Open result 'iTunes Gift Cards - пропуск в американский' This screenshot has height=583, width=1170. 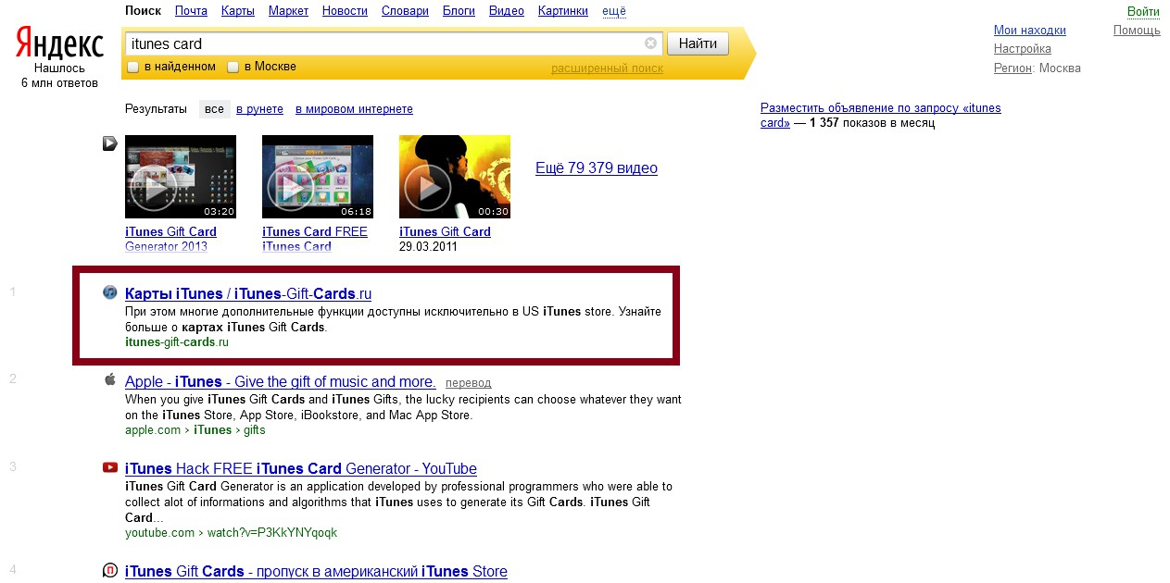coord(316,572)
